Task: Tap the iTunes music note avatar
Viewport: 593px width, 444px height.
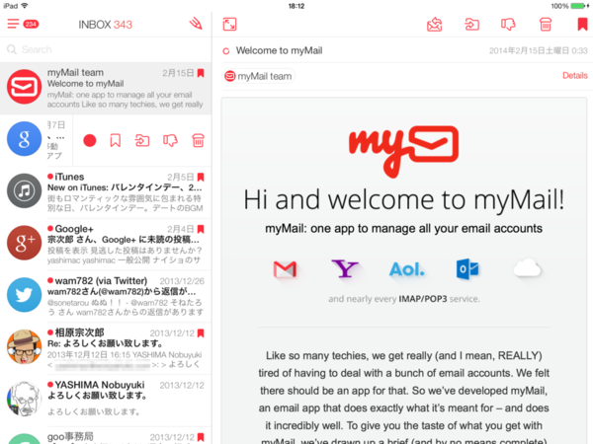Action: click(x=24, y=191)
